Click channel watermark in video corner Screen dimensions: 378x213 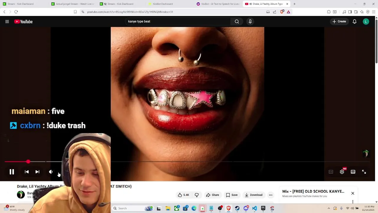coord(366,154)
